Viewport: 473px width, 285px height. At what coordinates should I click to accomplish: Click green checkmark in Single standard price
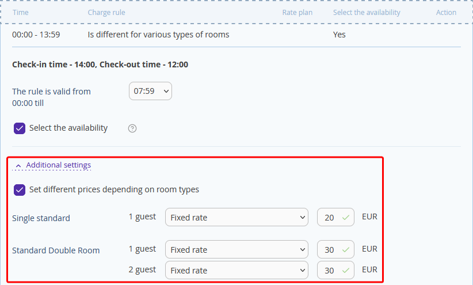[346, 218]
